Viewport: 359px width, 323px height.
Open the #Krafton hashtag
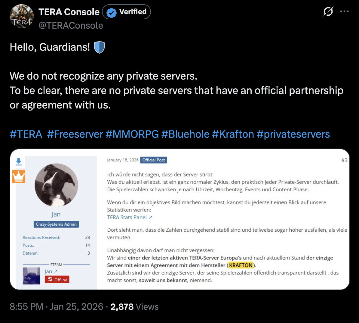[233, 134]
